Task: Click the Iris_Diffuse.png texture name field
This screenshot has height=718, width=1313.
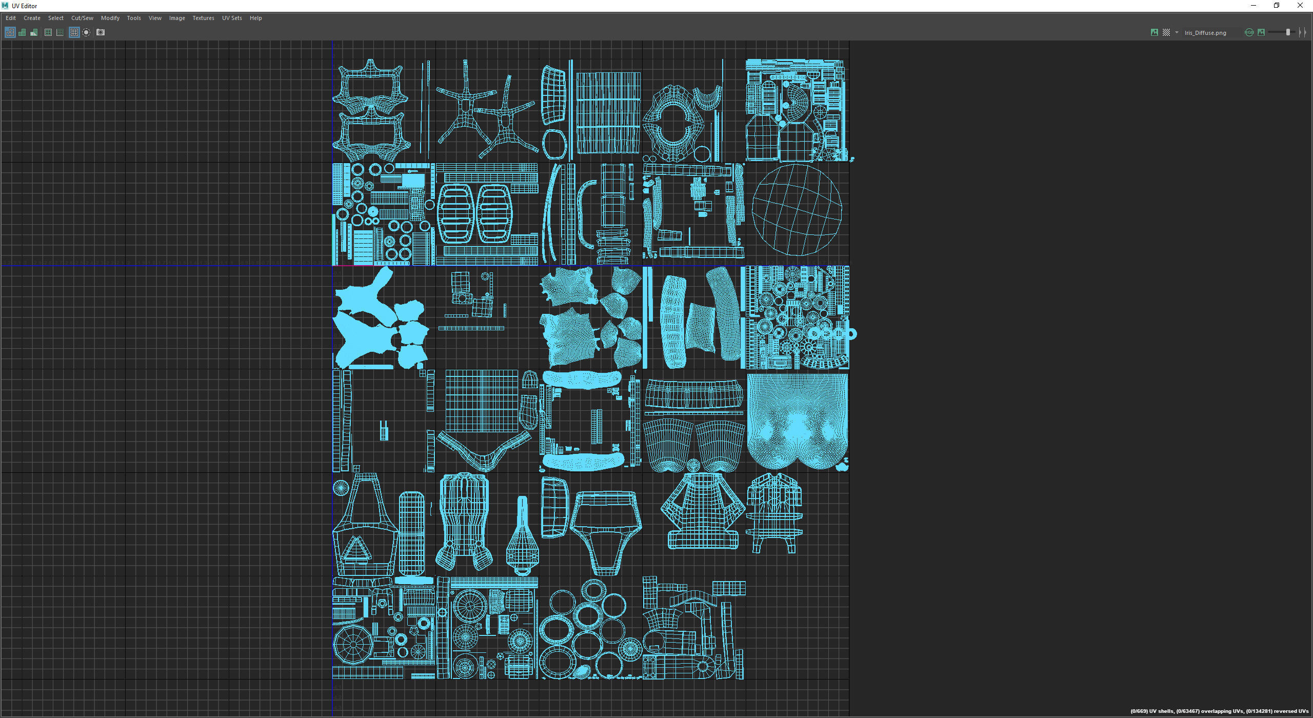Action: point(1205,33)
